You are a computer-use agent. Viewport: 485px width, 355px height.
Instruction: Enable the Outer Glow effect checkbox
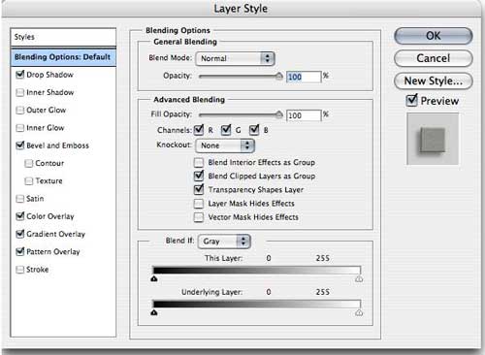[20, 111]
